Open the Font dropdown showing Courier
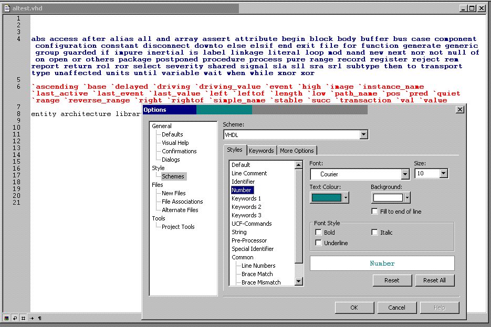 [405, 174]
